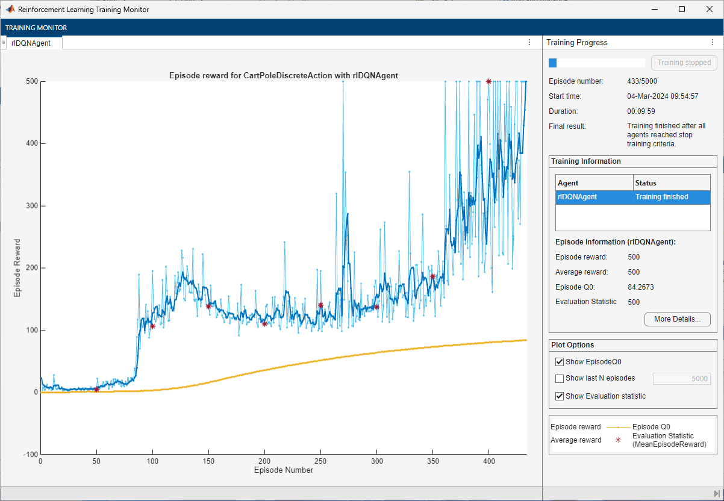Viewport: 724px width, 501px height.
Task: Click the red asterisk Evaluation Statistic legend icon
Action: click(618, 440)
